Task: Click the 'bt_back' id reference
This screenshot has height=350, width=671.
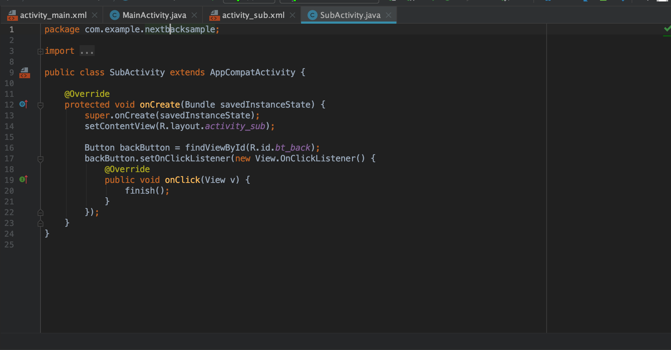Action: [x=293, y=148]
